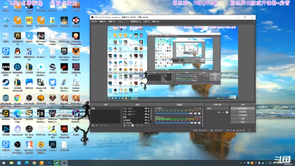Open scene transition properties gear
This screenshot has height=166, width=295.
coord(227,113)
